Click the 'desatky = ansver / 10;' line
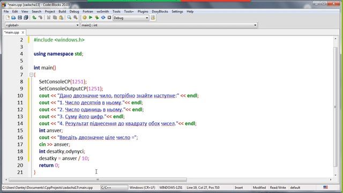This screenshot has height=193, width=343. (x=64, y=158)
